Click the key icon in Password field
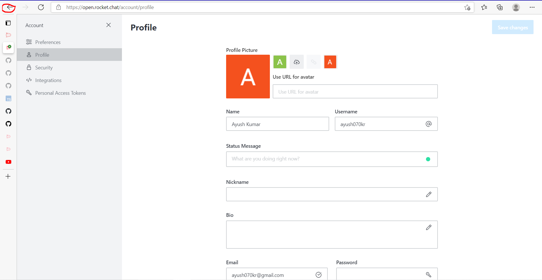This screenshot has height=280, width=542. 429,275
